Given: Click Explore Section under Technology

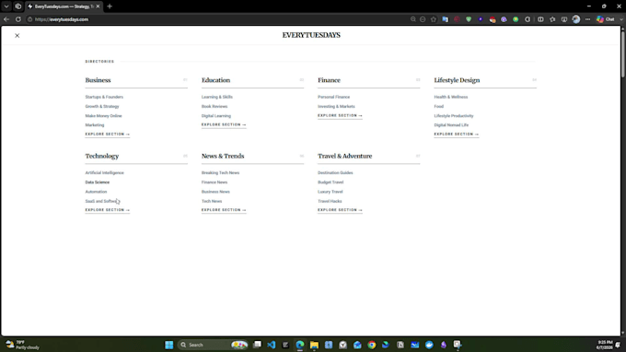Looking at the screenshot, I should click(108, 210).
